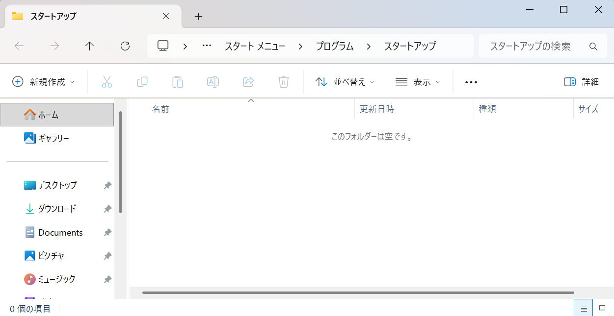This screenshot has height=316, width=614.
Task: Click the pin icon beside ダウンロード
Action: 107,209
